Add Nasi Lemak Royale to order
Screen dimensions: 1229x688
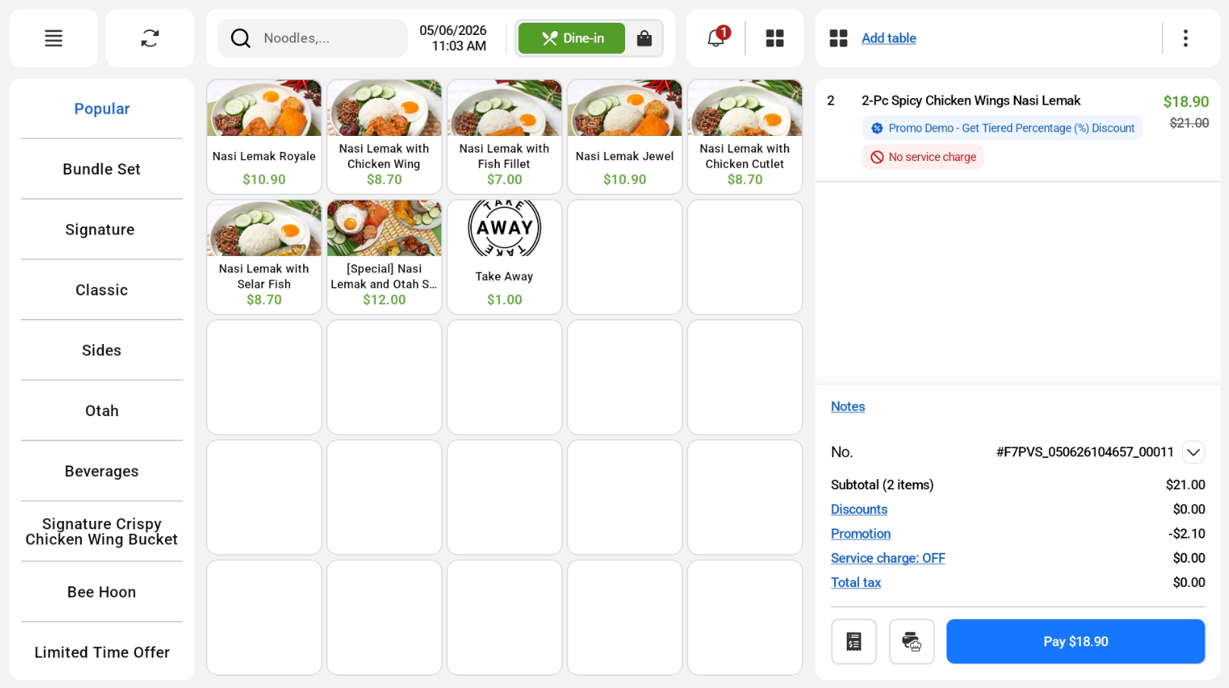[x=264, y=137]
